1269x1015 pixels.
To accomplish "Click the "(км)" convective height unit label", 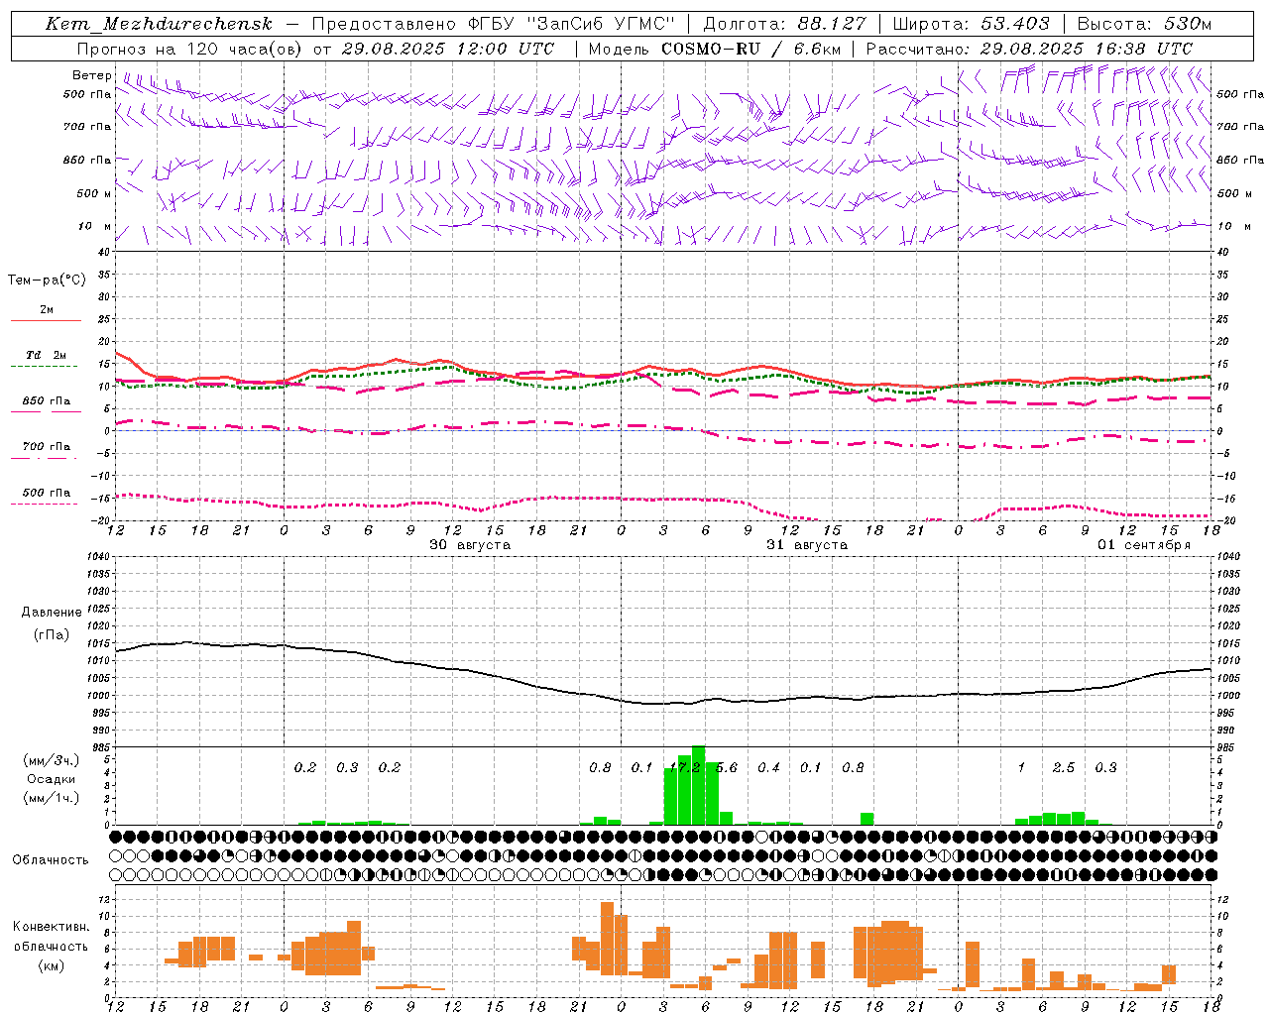I will point(51,964).
